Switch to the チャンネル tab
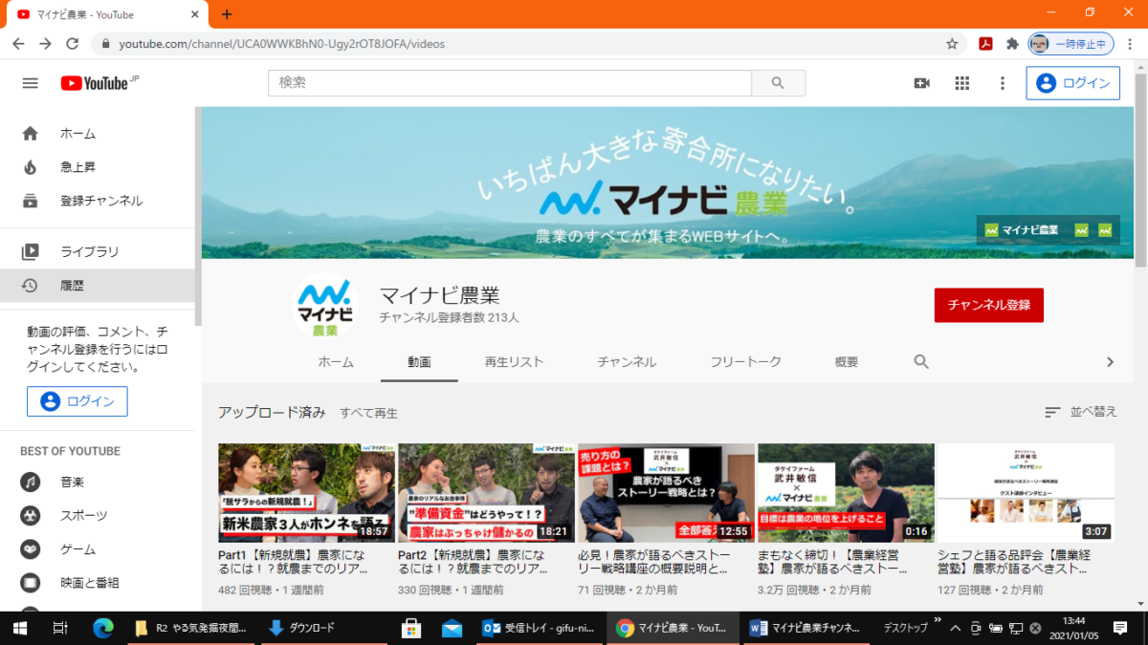This screenshot has width=1148, height=645. pos(627,362)
